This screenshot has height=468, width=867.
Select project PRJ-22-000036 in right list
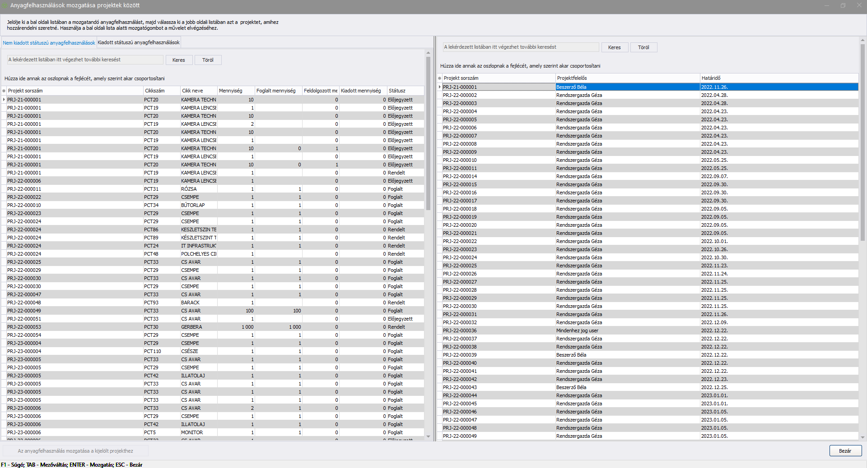[460, 330]
